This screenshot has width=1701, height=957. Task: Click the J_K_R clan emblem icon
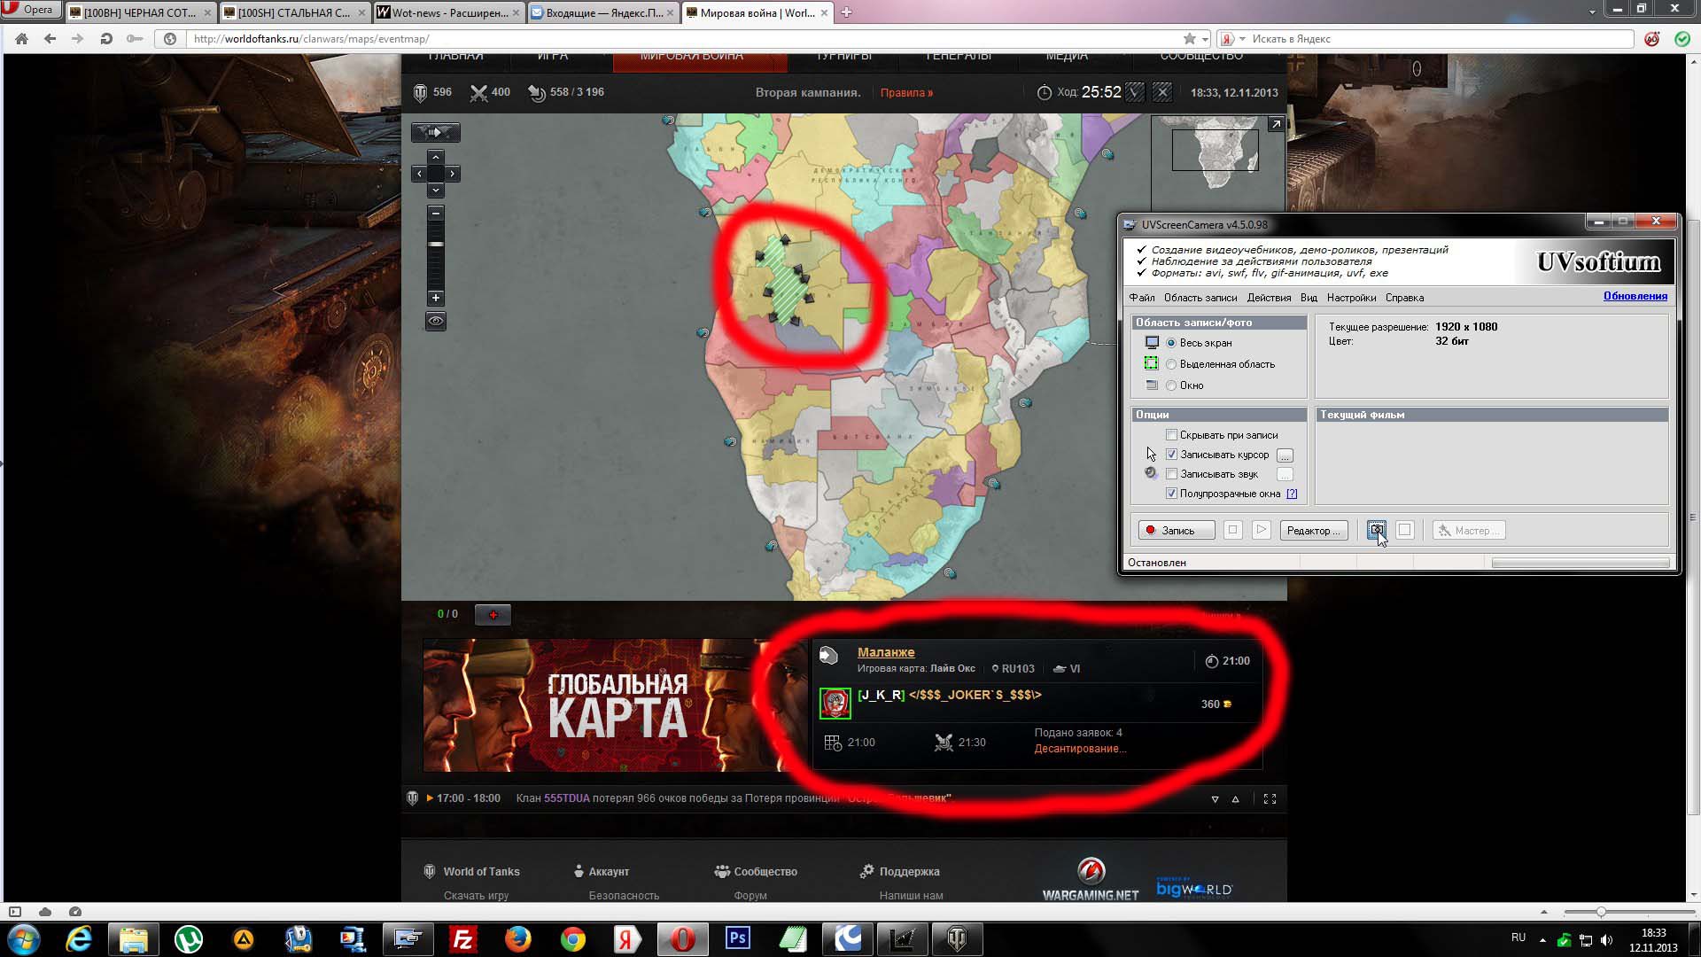(835, 704)
